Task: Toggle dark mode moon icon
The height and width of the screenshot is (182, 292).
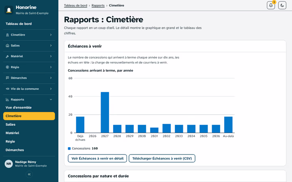Action: click(282, 5)
